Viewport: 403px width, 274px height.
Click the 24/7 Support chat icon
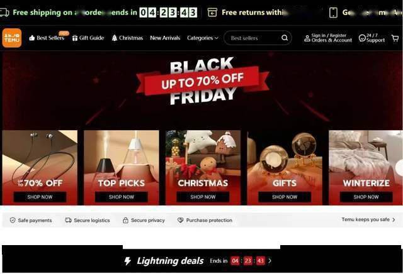tap(362, 38)
